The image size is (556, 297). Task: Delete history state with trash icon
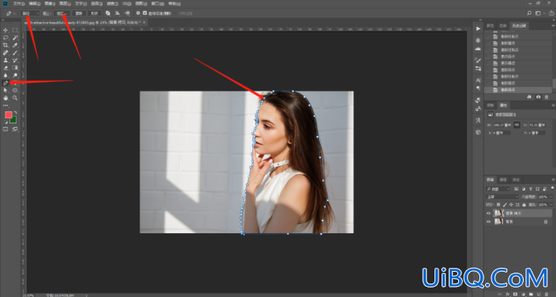click(547, 97)
